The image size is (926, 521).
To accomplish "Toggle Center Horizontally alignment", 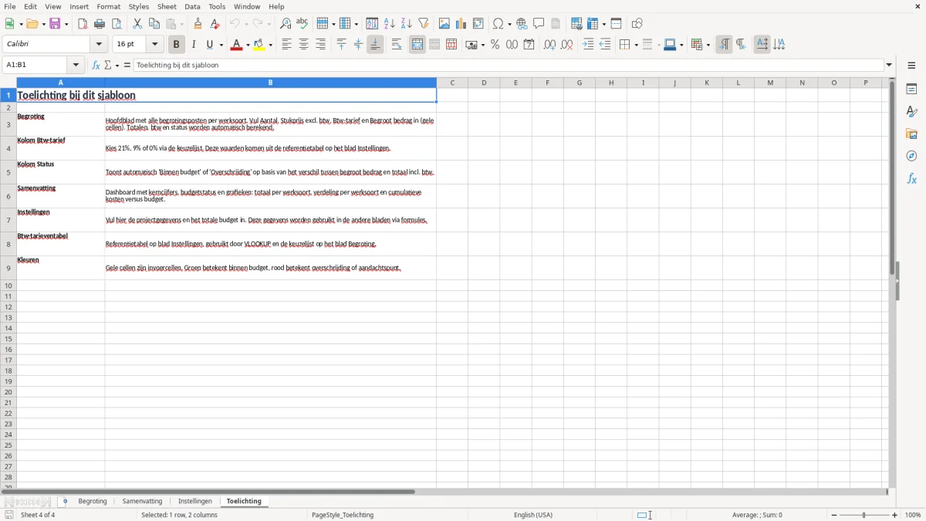I will [x=303, y=45].
